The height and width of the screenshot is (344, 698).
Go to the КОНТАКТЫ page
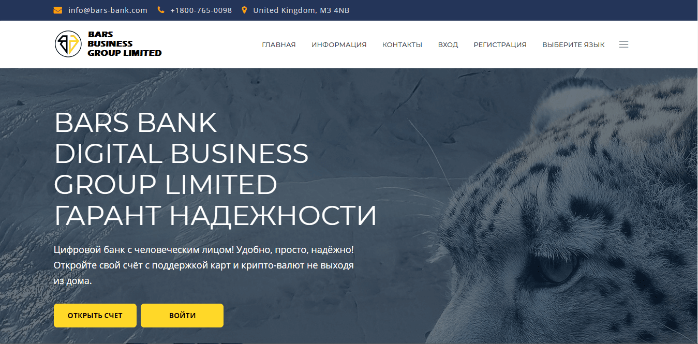click(x=402, y=44)
